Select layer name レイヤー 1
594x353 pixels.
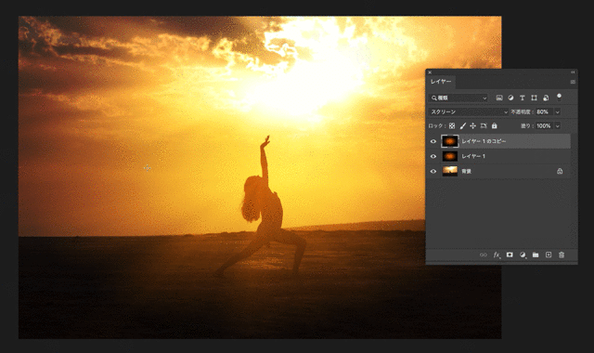click(473, 156)
